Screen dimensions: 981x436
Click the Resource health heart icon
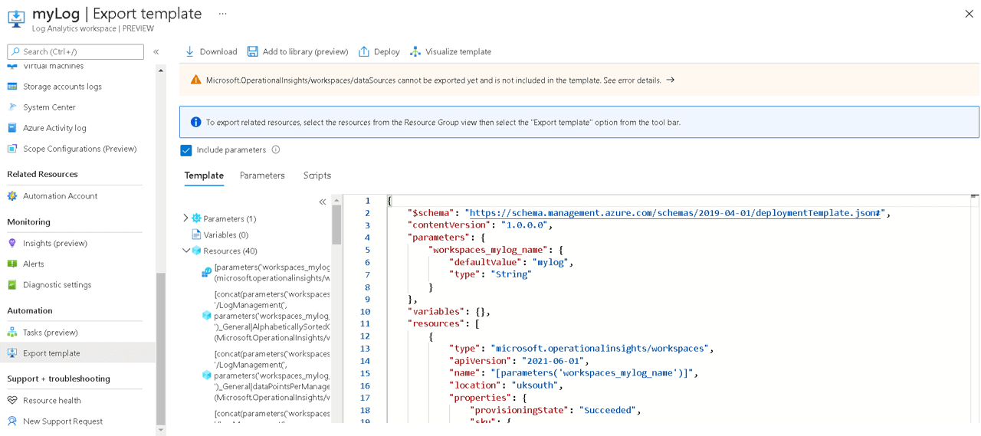pyautogui.click(x=12, y=401)
